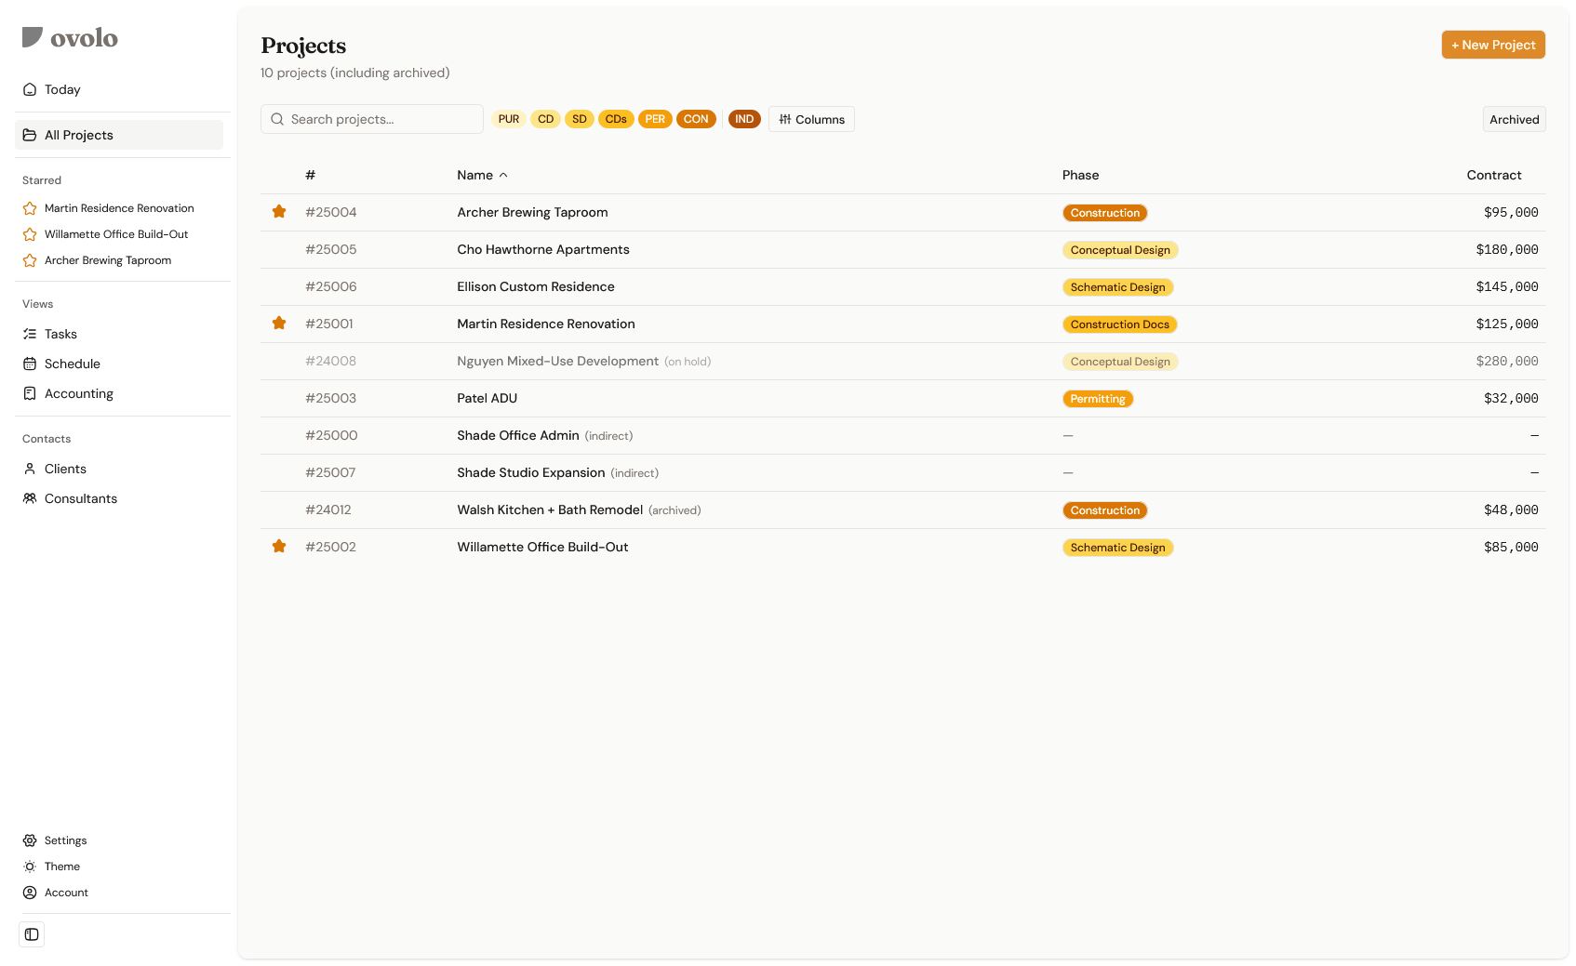
Task: Select the Today clock icon in sidebar
Action: (x=30, y=88)
